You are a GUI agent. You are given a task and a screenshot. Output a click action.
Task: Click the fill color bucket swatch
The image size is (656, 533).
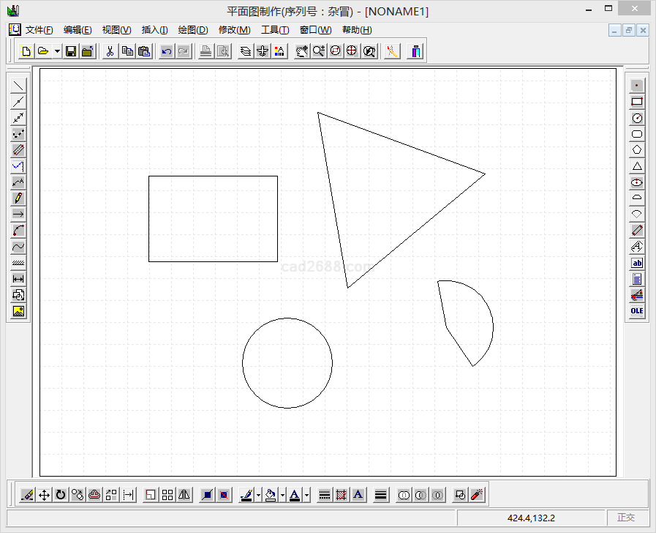pyautogui.click(x=271, y=495)
